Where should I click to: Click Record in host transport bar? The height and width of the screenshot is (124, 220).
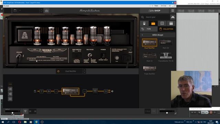211,113
